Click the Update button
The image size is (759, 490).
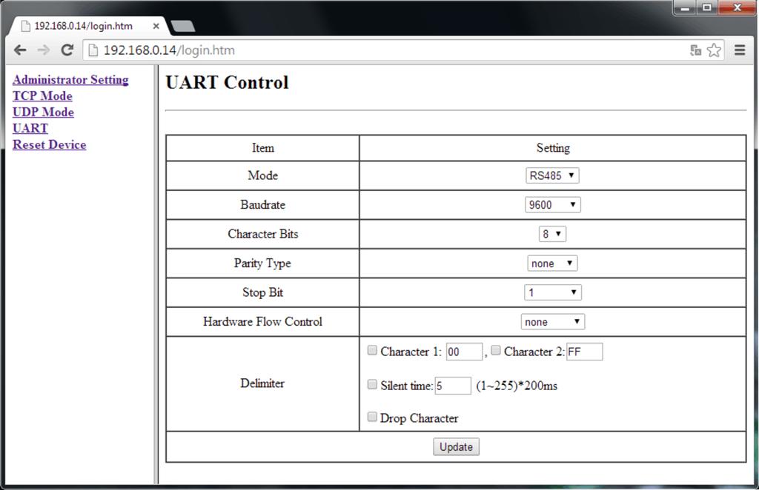[x=456, y=447]
